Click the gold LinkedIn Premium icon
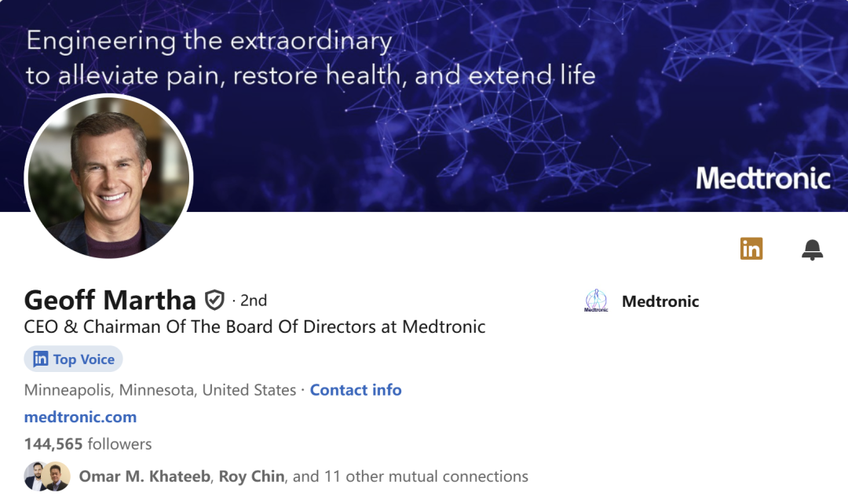 751,249
